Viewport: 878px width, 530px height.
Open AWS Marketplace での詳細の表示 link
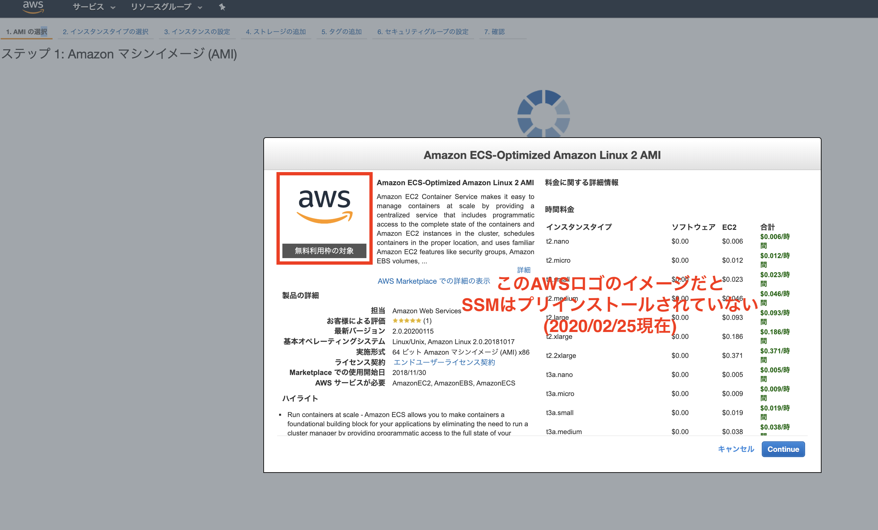(x=434, y=281)
